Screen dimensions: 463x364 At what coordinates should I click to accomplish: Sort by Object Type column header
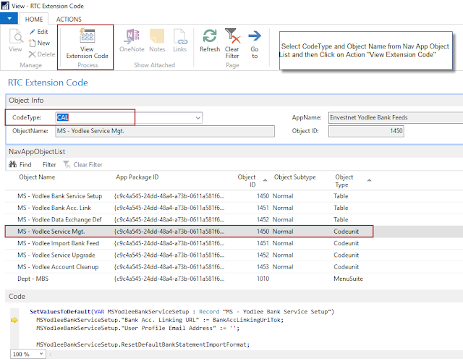tap(344, 181)
